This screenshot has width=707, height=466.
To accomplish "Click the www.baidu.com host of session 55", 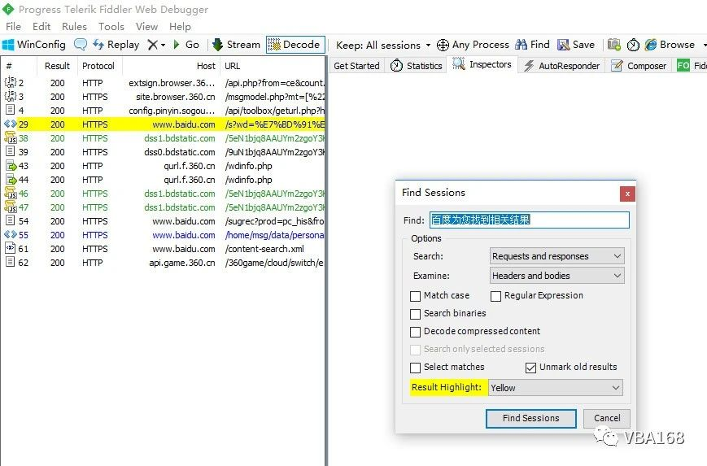I will coord(184,235).
